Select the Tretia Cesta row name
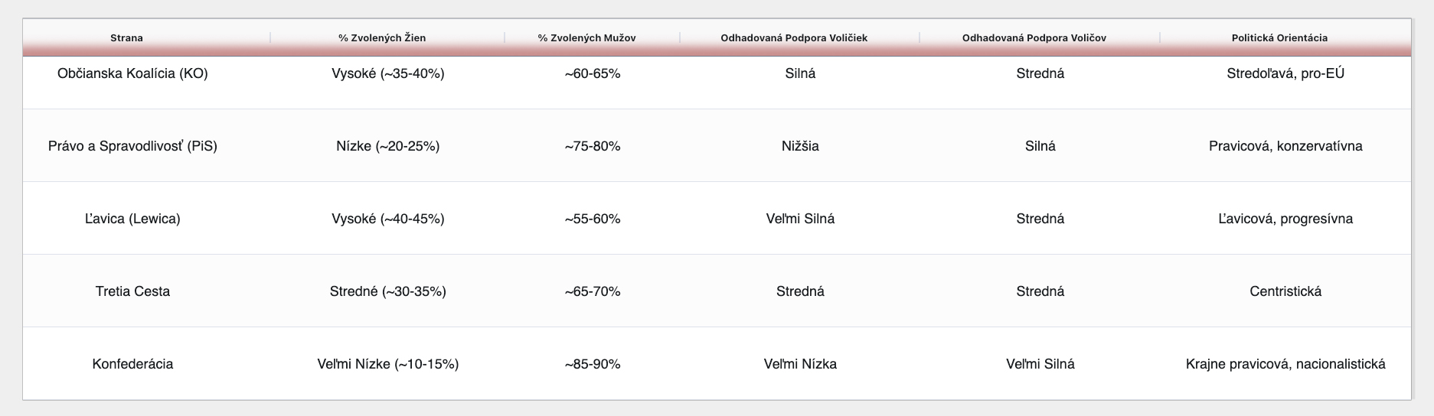This screenshot has width=1434, height=416. 132,291
